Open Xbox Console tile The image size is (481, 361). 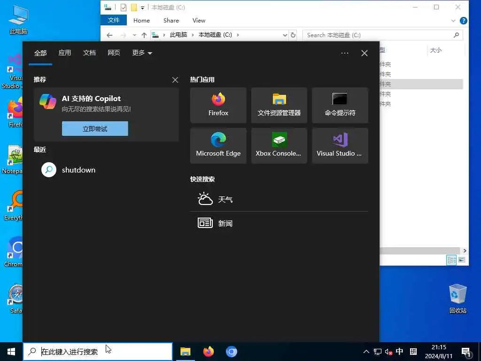(279, 146)
